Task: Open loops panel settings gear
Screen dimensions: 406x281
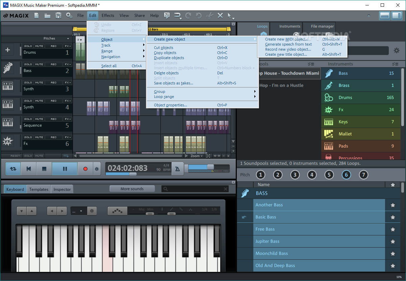Action: [x=397, y=51]
